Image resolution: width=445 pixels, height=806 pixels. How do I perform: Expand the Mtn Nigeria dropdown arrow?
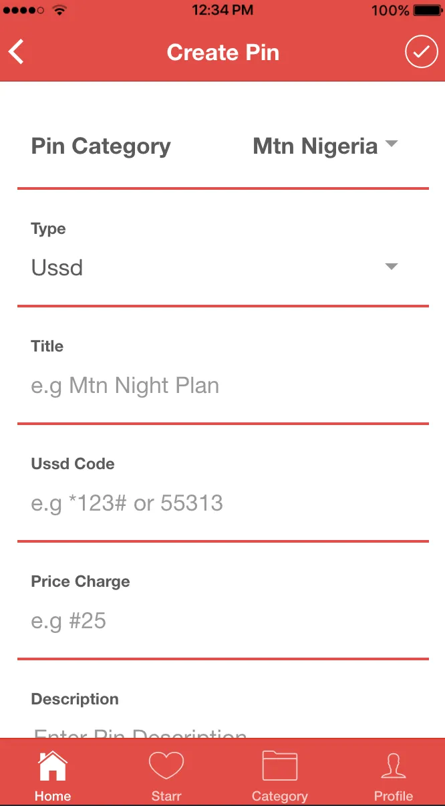coord(392,144)
